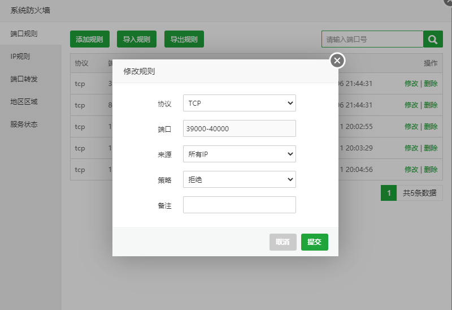Click the 添加规则 button

[90, 39]
